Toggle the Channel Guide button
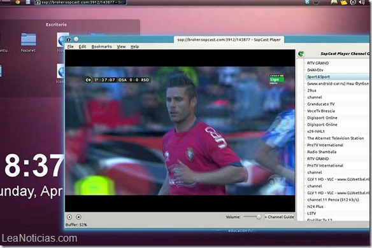The height and width of the screenshot is (248, 372). 279,217
